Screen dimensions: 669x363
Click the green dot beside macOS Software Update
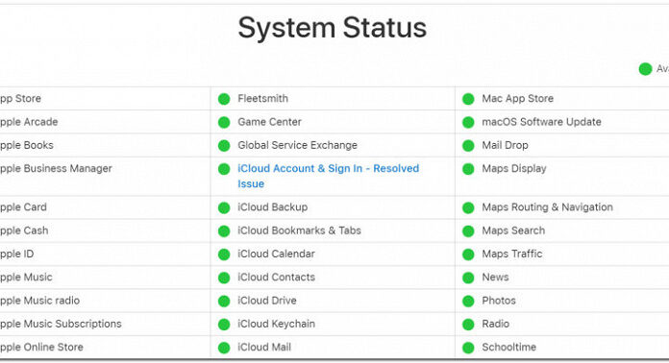[x=468, y=122]
